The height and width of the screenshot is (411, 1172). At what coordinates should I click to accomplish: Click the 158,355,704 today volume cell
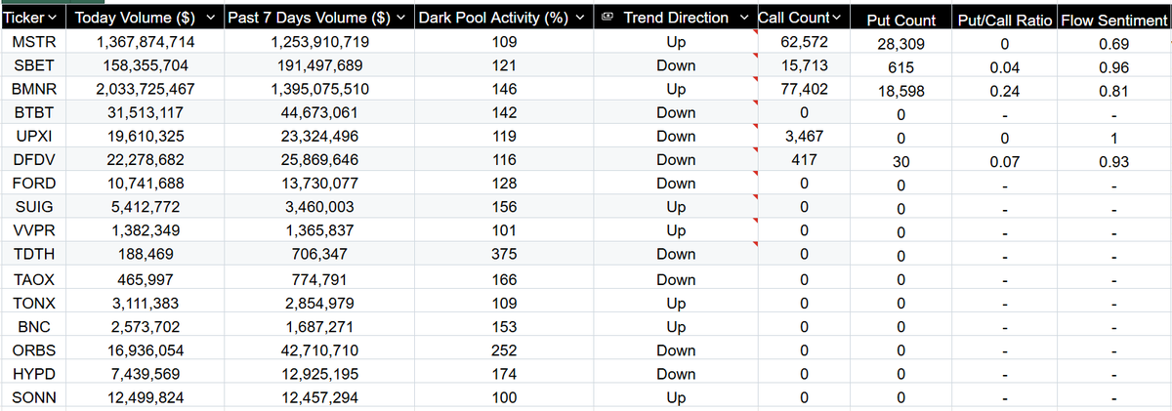[x=146, y=65]
